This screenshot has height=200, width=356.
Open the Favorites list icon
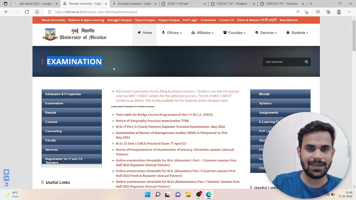pyautogui.click(x=318, y=12)
